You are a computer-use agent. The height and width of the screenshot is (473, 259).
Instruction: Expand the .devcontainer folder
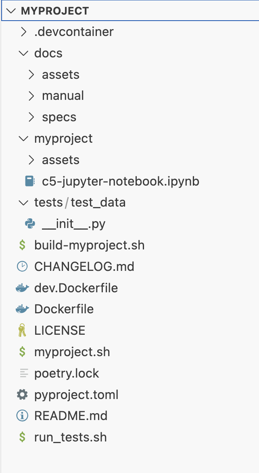(x=24, y=32)
